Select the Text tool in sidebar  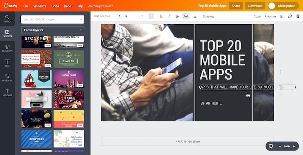click(x=7, y=63)
